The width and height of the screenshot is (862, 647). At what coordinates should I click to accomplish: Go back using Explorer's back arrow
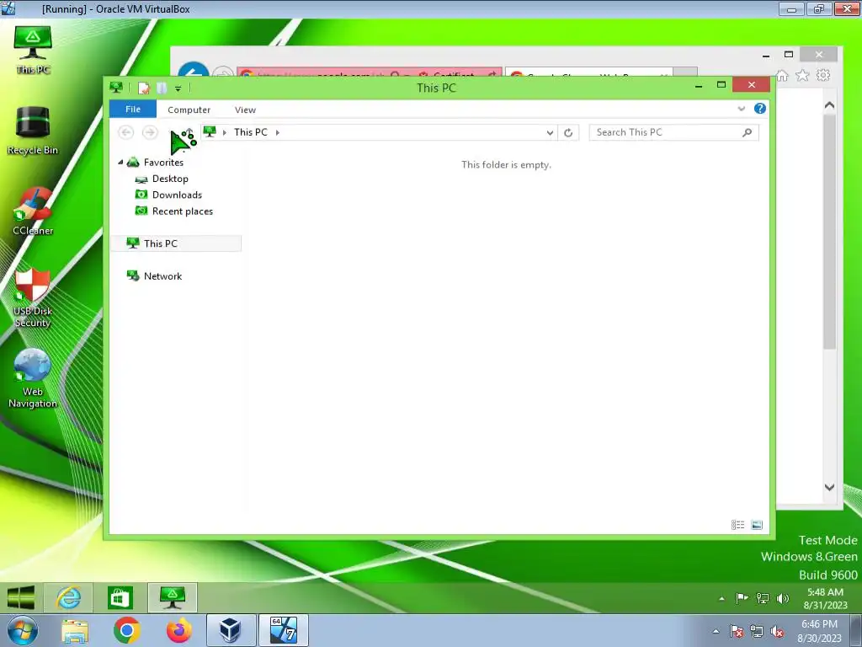pyautogui.click(x=126, y=132)
